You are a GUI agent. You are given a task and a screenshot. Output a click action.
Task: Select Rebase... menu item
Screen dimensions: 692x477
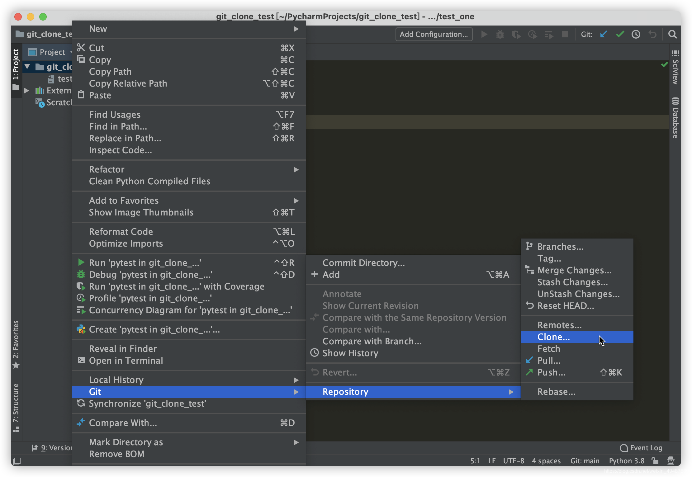(577, 392)
